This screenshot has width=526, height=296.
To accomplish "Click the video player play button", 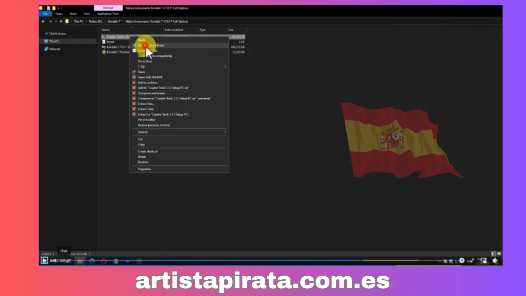I will coord(44,261).
